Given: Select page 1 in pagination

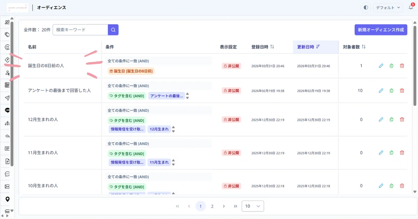Looking at the screenshot, I should click(x=200, y=206).
